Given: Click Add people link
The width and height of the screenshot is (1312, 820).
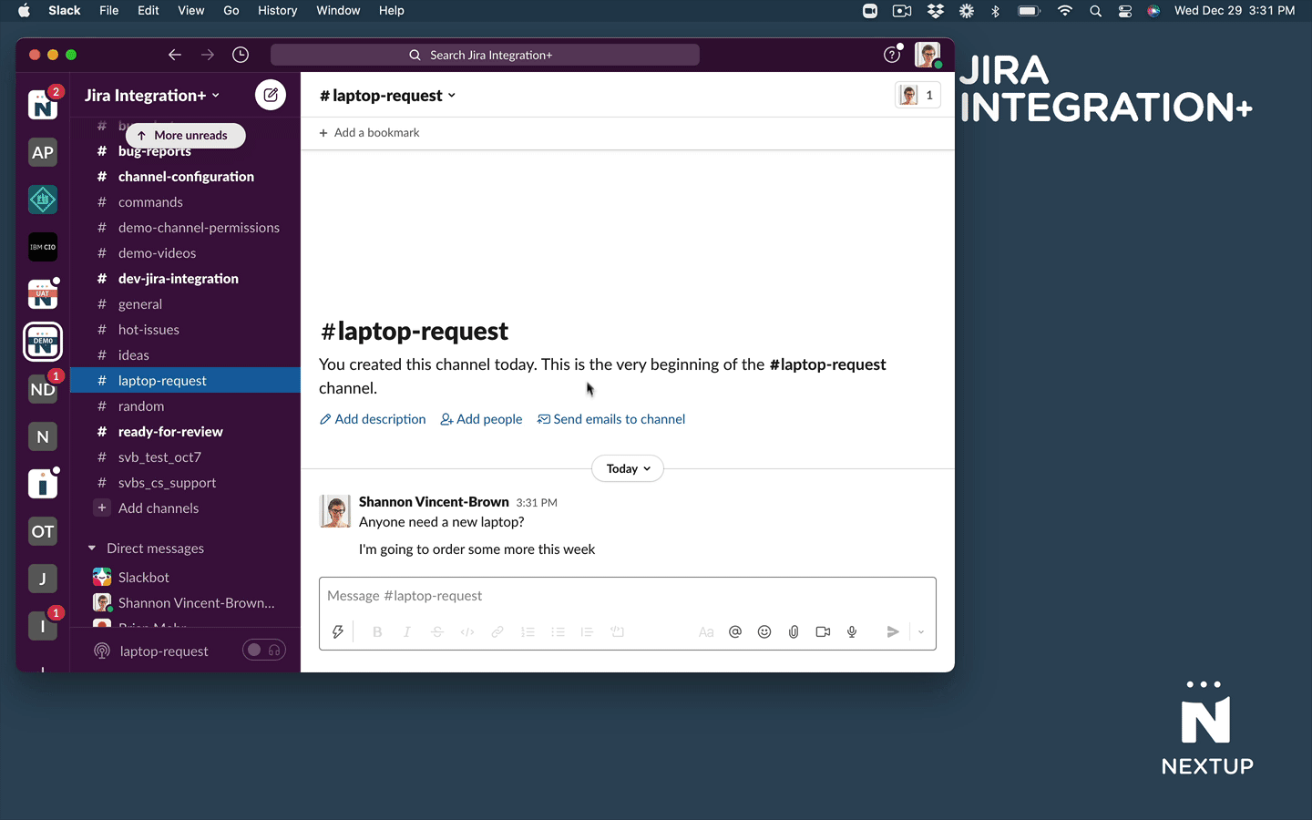Looking at the screenshot, I should [x=481, y=419].
